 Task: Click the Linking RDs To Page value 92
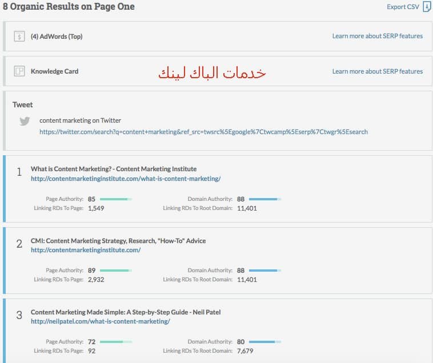[x=91, y=351]
